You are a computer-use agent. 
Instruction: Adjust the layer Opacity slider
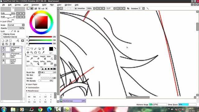click(16, 28)
